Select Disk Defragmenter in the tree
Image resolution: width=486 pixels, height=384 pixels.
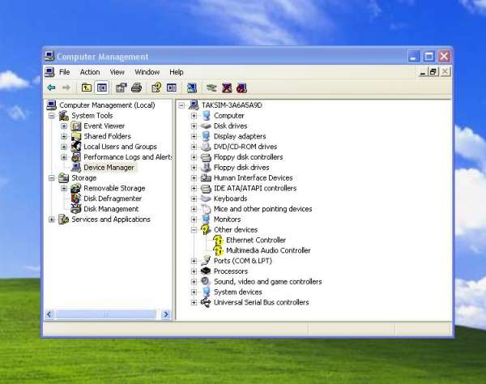click(113, 198)
